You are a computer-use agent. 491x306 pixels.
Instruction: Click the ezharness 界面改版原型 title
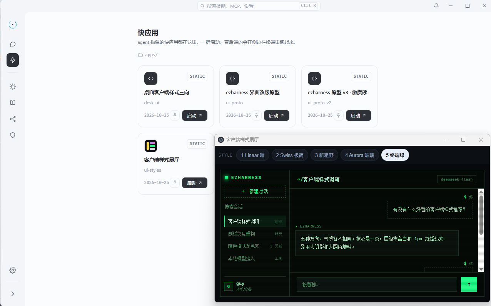pyautogui.click(x=253, y=92)
